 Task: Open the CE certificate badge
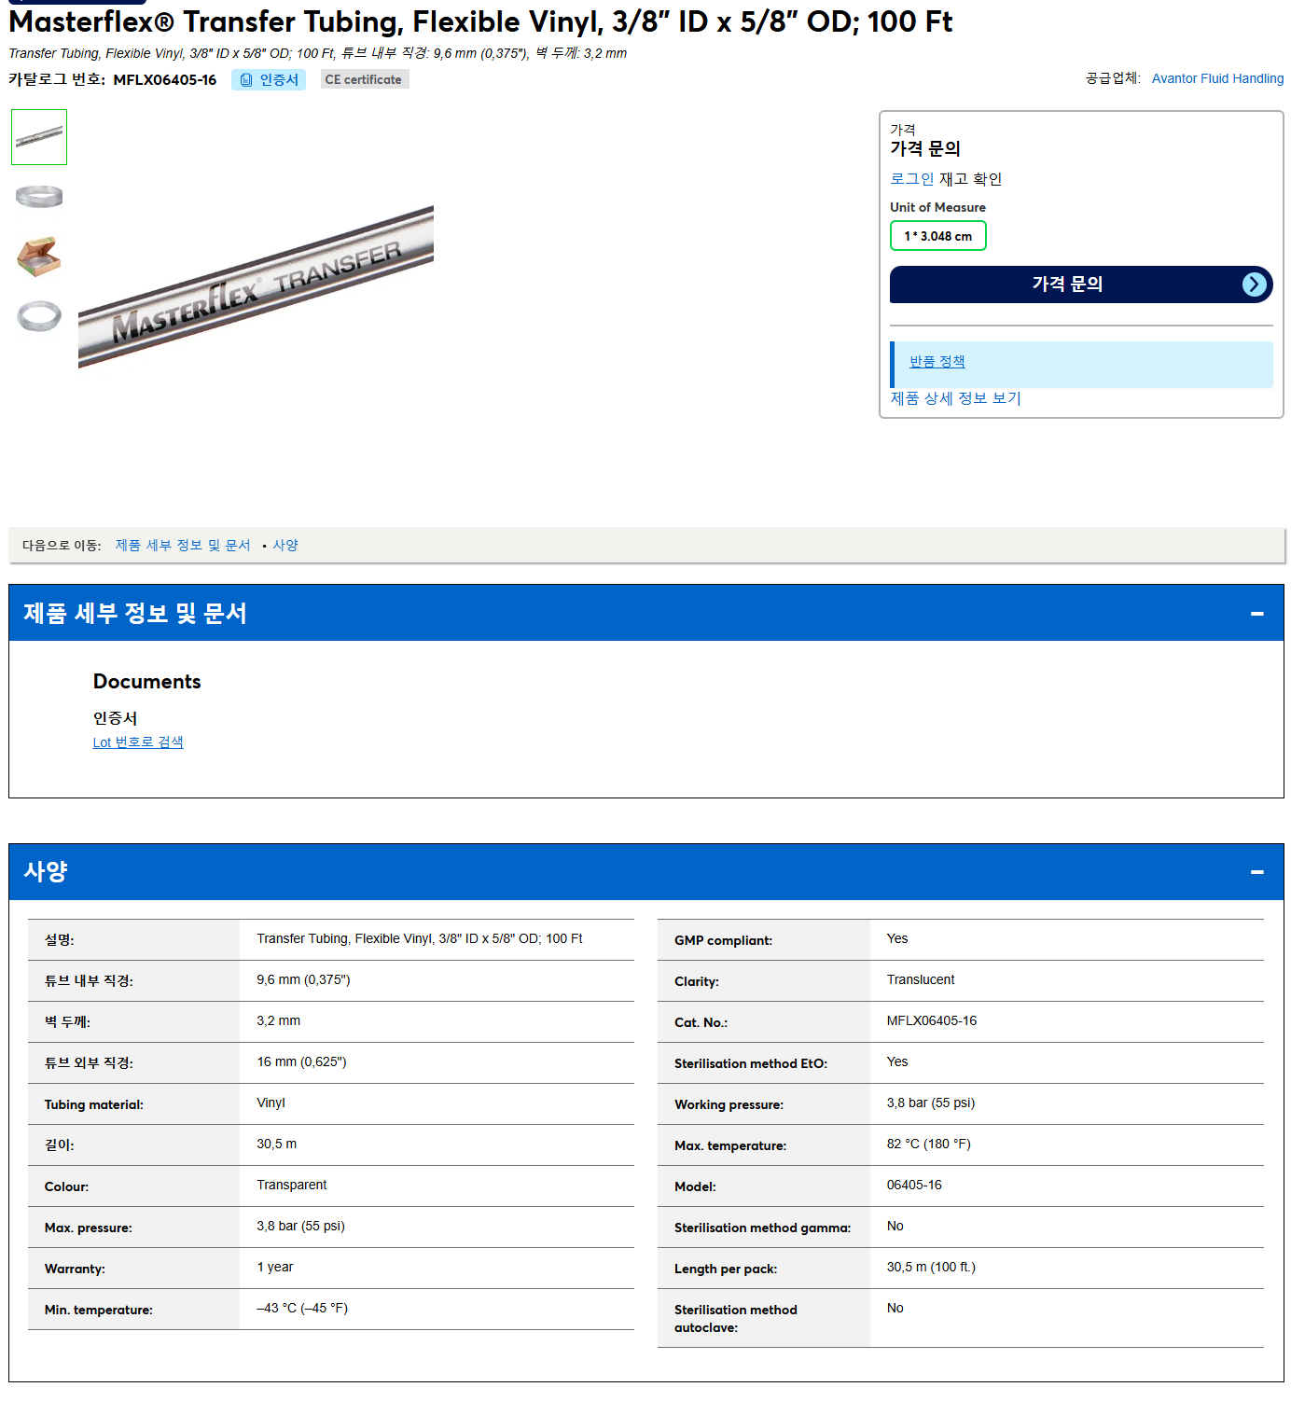tap(364, 80)
